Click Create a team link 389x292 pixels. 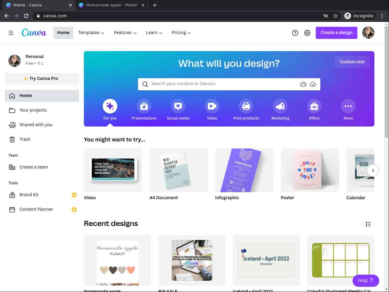pyautogui.click(x=42, y=167)
